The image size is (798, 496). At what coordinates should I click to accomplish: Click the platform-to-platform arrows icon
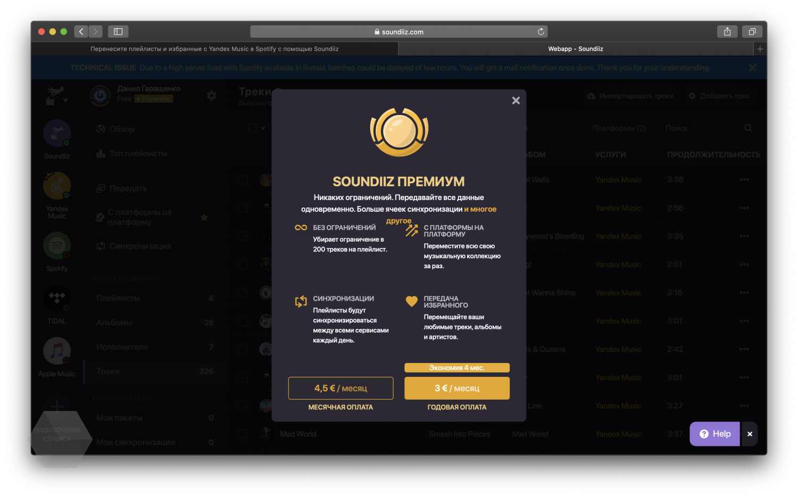click(x=412, y=230)
